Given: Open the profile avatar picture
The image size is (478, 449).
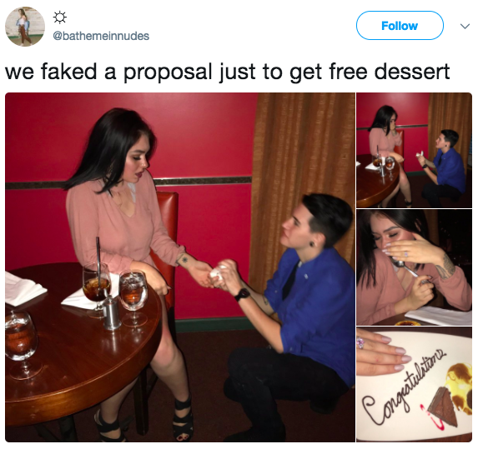Looking at the screenshot, I should [x=25, y=27].
